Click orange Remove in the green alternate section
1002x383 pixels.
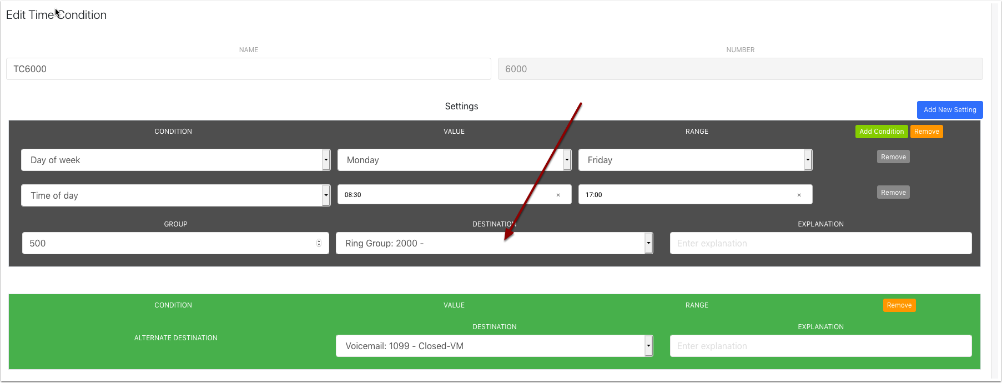(x=899, y=305)
